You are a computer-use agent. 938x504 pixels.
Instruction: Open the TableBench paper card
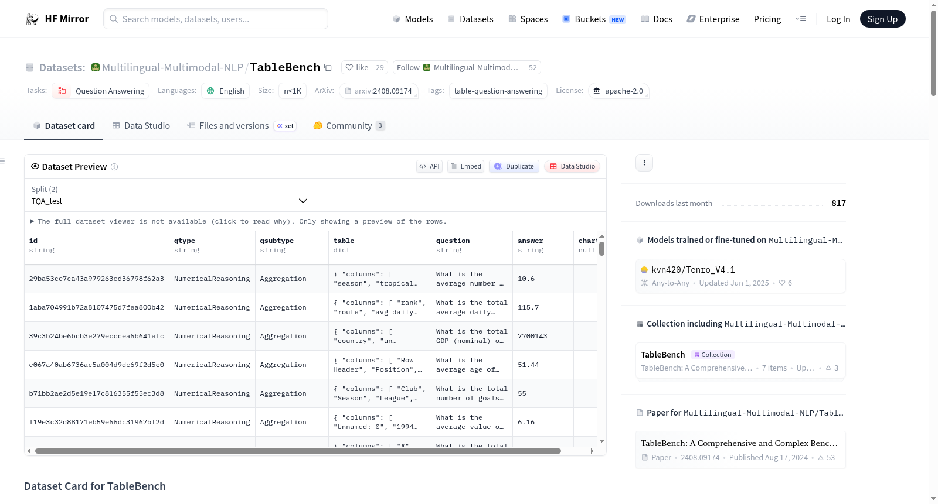pos(740,450)
